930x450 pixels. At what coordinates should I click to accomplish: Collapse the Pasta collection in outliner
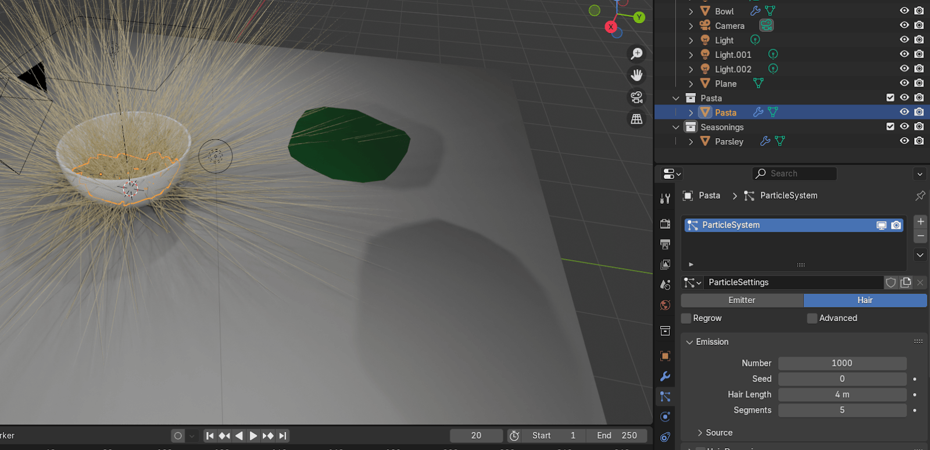click(675, 98)
